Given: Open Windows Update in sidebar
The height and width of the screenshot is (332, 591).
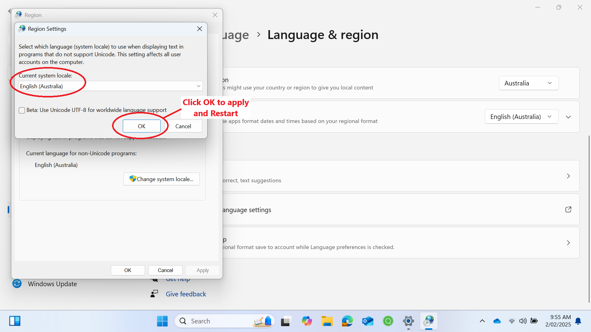Looking at the screenshot, I should (52, 284).
